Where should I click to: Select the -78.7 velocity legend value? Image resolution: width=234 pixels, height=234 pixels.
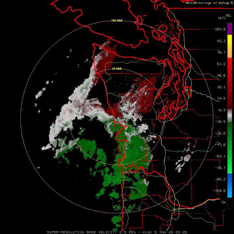[x=220, y=168]
